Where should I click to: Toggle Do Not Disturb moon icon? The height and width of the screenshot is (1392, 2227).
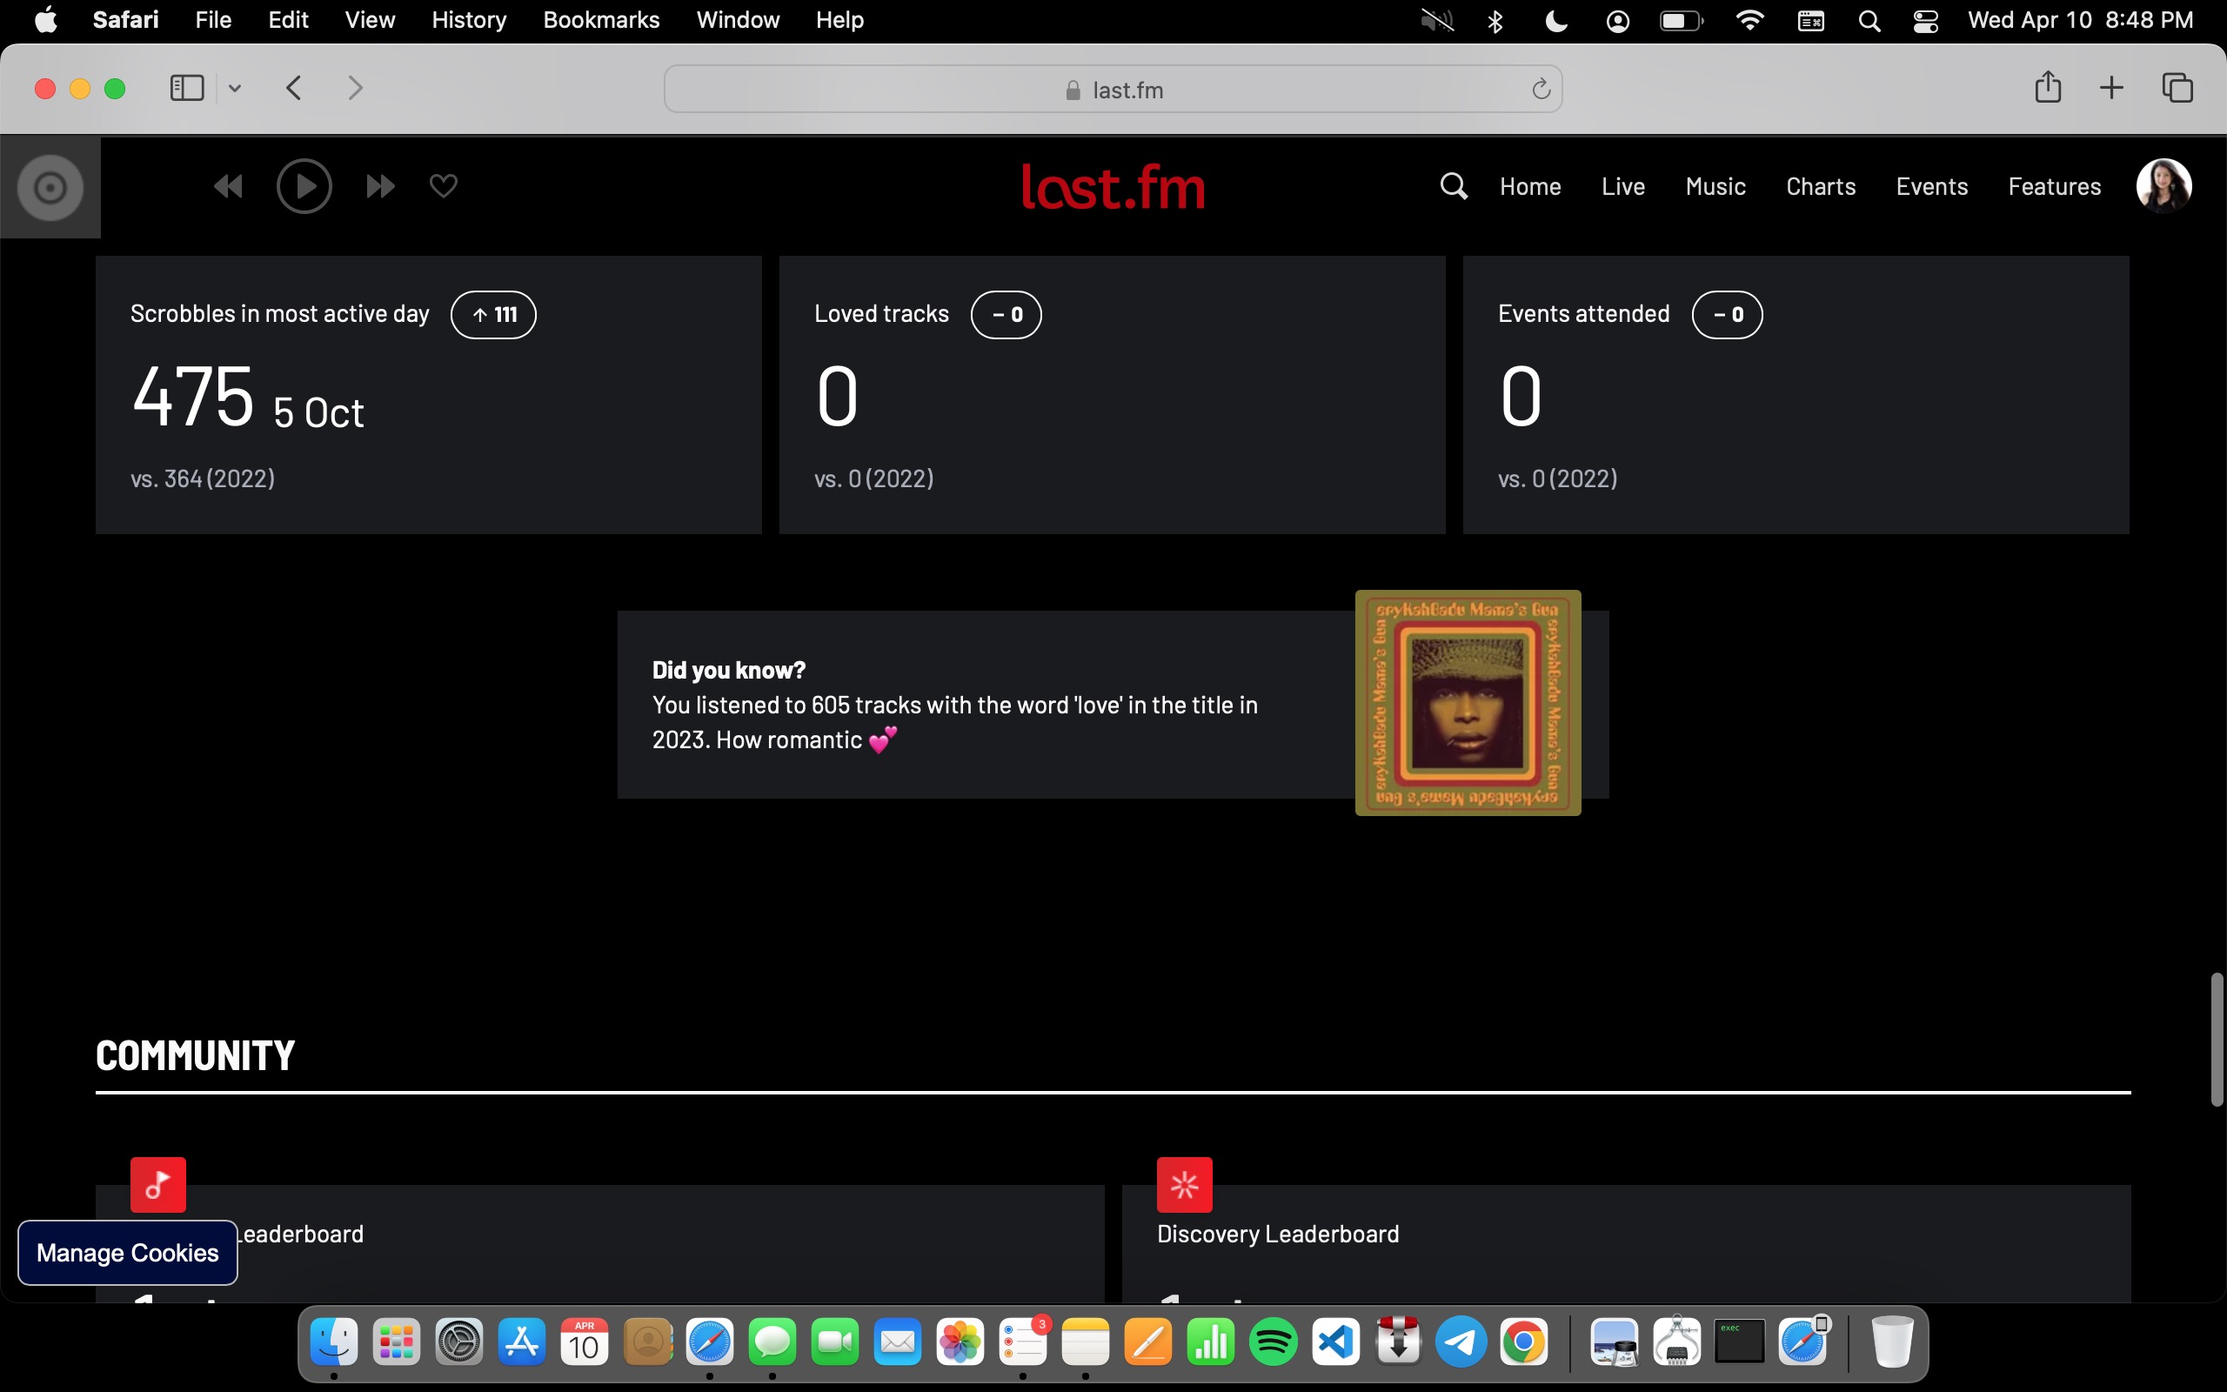pos(1556,20)
